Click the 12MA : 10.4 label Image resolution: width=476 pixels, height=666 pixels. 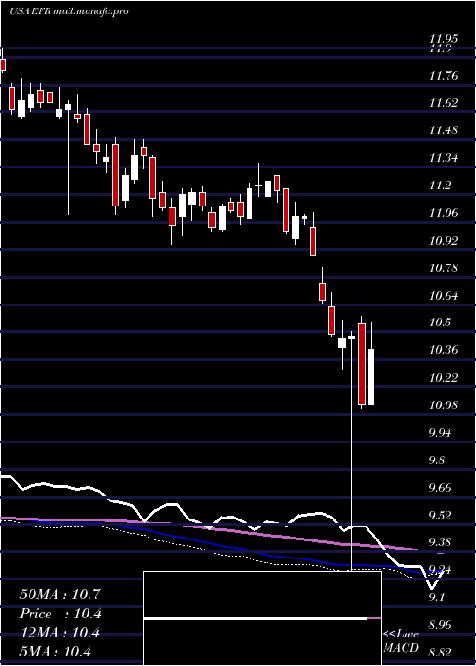tap(59, 633)
